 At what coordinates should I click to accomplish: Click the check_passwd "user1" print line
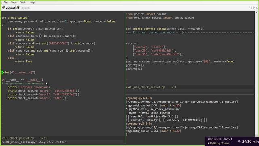43,91
